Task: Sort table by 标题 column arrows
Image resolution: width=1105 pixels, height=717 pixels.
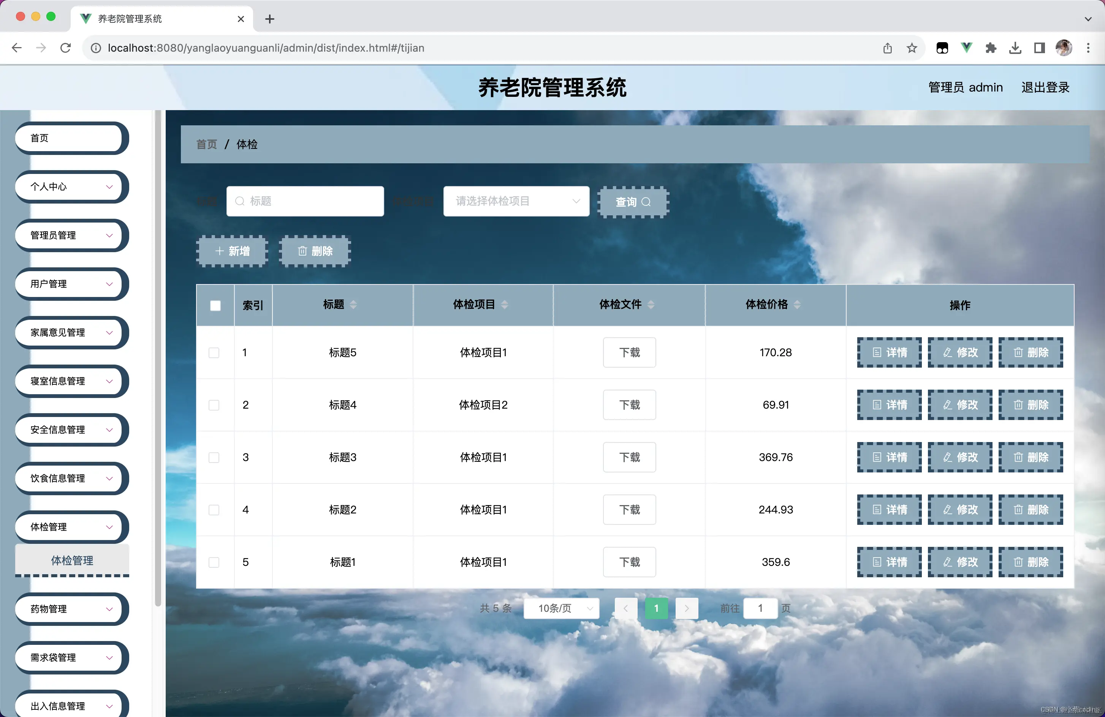Action: pyautogui.click(x=353, y=305)
